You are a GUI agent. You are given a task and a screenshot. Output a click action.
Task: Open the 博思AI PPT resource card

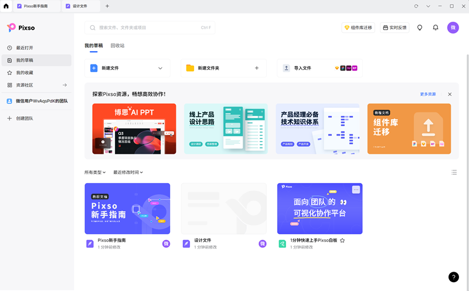point(134,128)
